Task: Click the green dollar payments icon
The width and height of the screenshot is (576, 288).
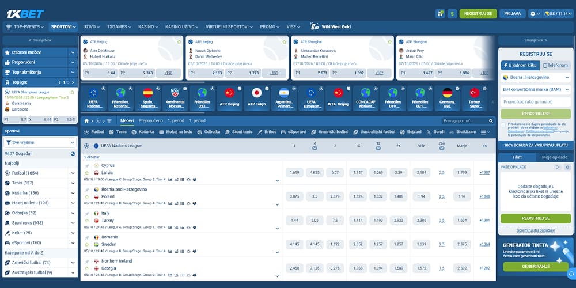Action: [452, 14]
